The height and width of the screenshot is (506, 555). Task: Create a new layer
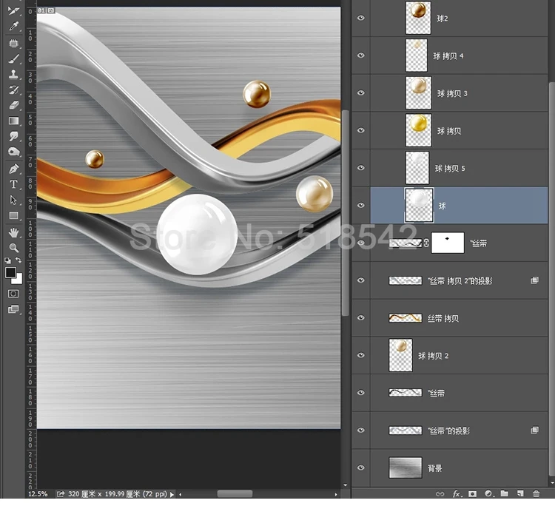(x=520, y=493)
